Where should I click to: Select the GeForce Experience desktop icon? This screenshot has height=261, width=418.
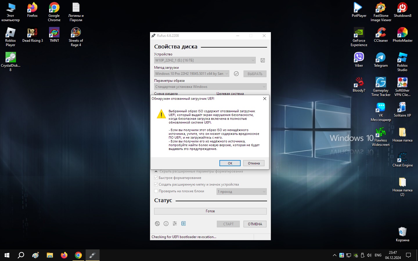pyautogui.click(x=359, y=37)
